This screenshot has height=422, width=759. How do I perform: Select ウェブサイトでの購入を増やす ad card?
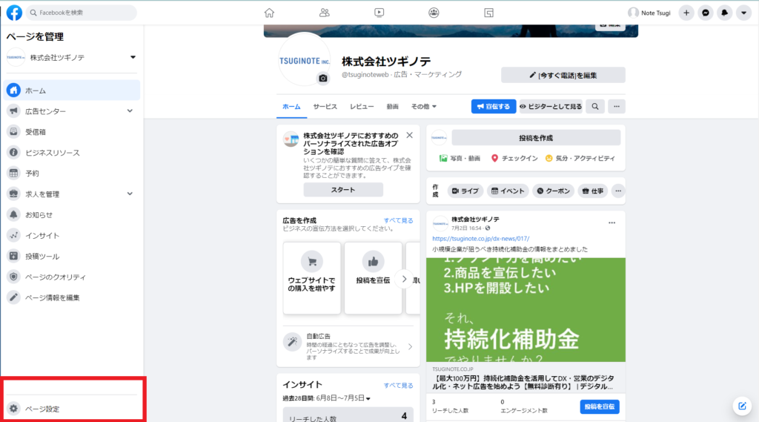pos(312,277)
